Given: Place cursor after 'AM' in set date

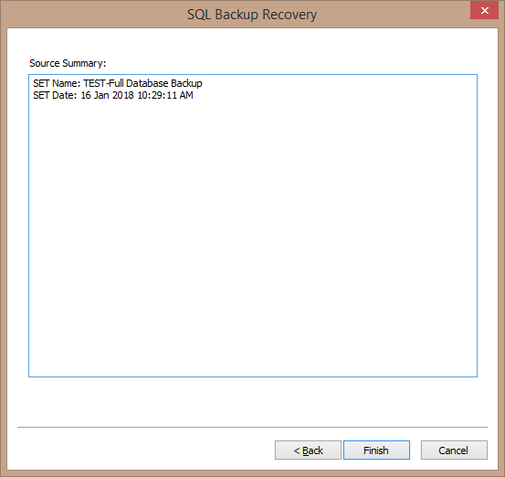Looking at the screenshot, I should click(x=194, y=95).
